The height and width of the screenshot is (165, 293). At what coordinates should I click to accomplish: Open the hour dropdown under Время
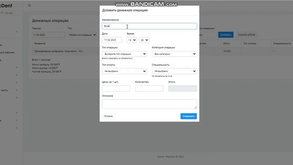[x=132, y=40]
